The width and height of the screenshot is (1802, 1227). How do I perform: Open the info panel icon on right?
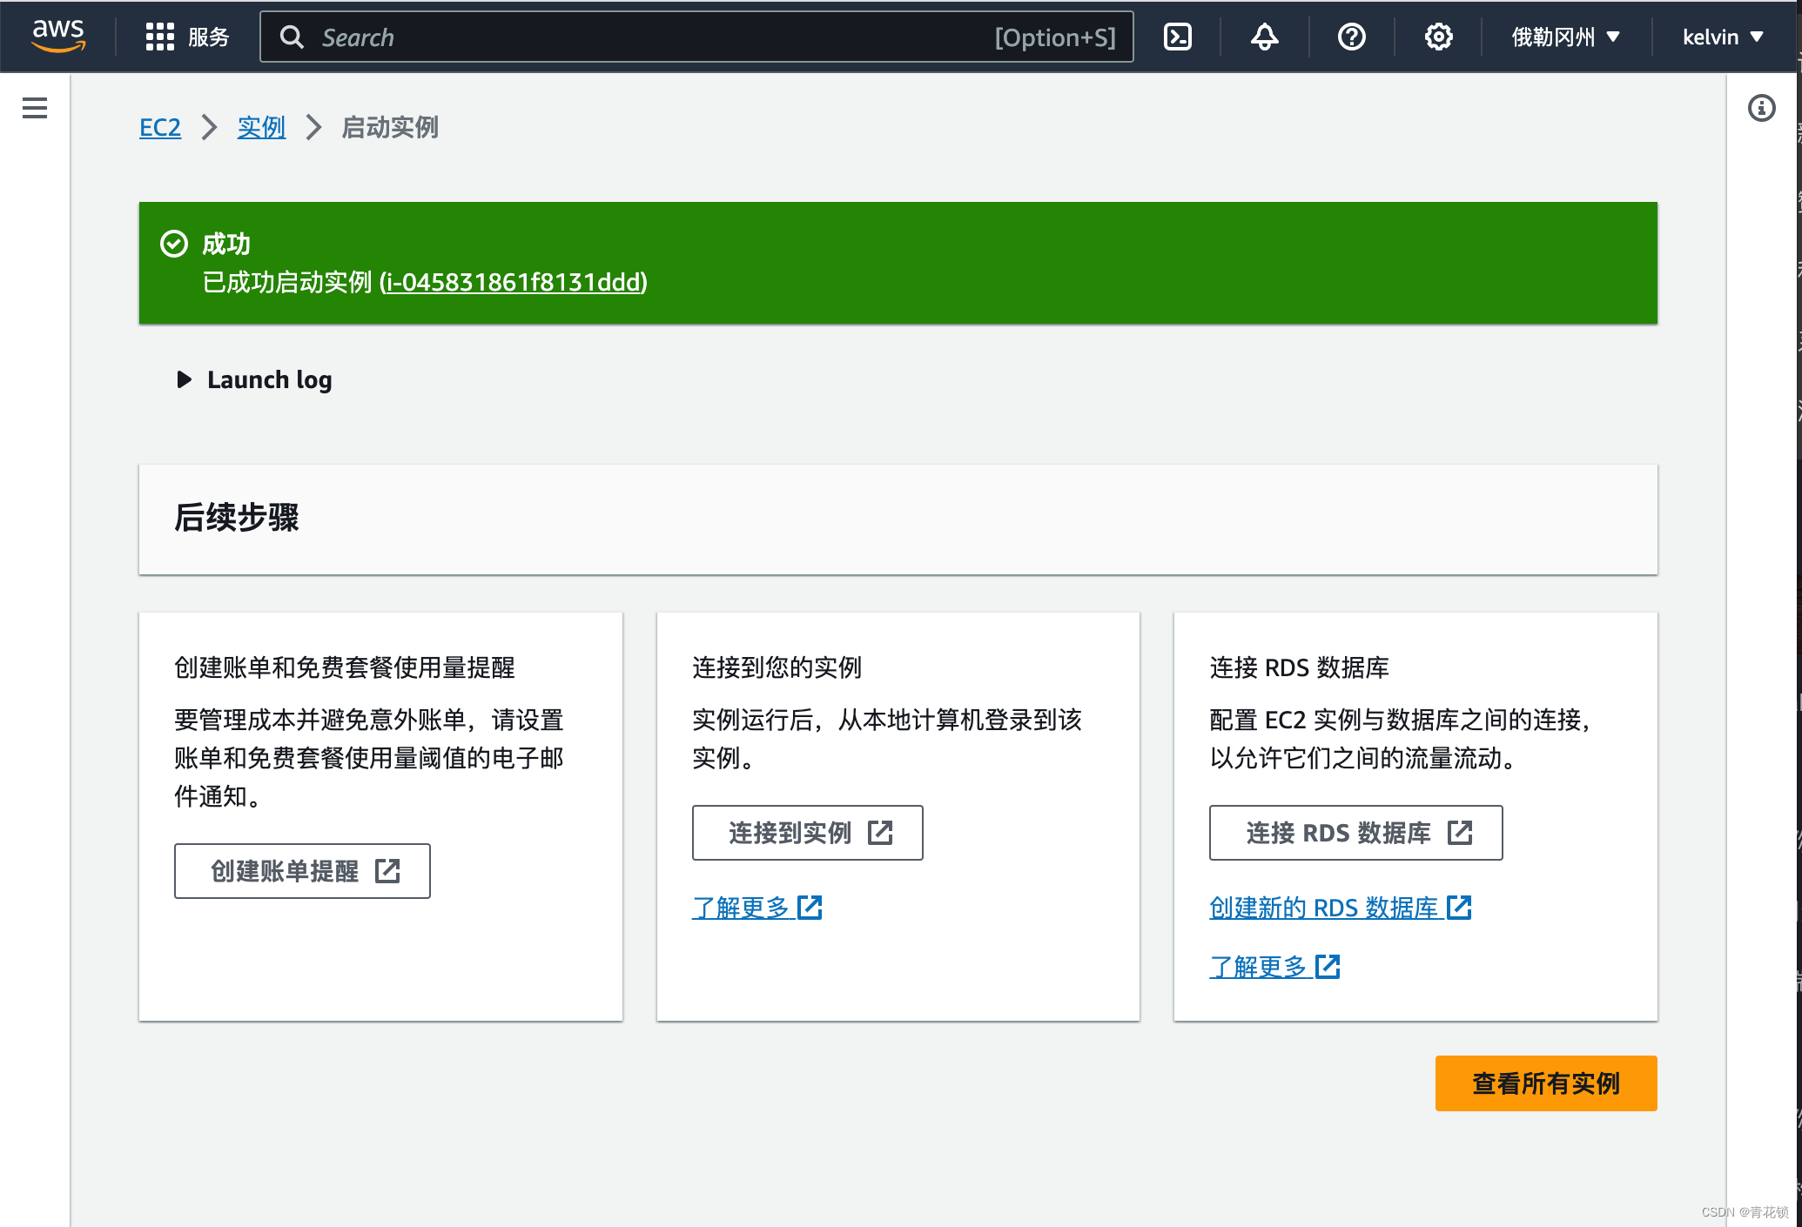coord(1761,108)
